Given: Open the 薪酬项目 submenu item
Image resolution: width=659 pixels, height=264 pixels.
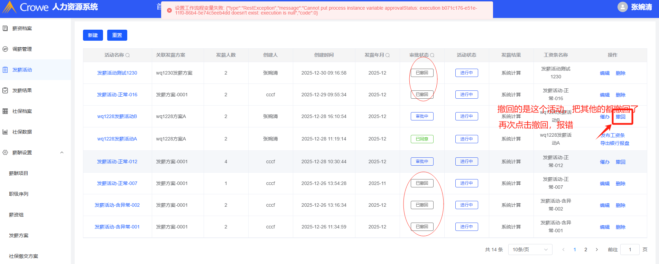Looking at the screenshot, I should pyautogui.click(x=19, y=173).
